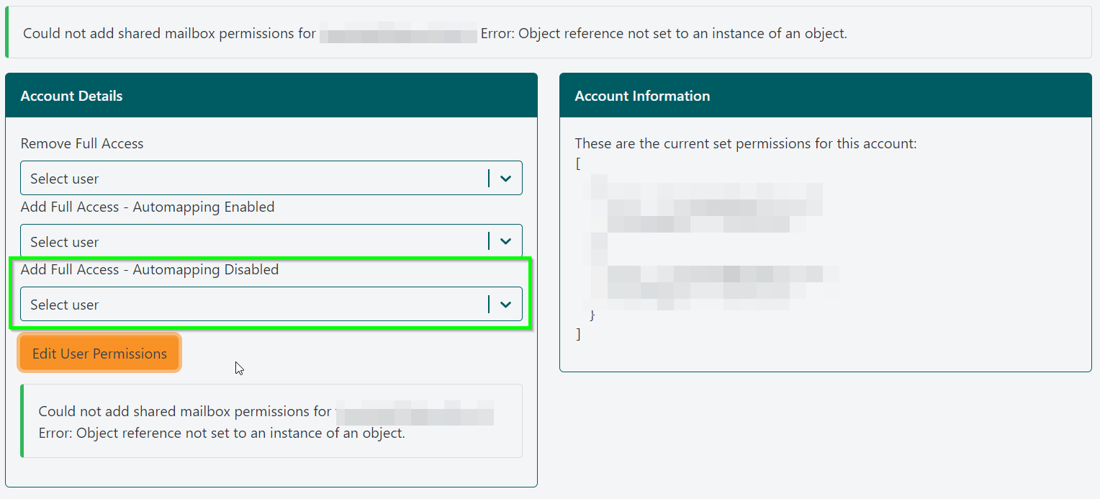The height and width of the screenshot is (499, 1100).
Task: Click the chevron beside Automapping Enabled Select user
Action: [504, 240]
